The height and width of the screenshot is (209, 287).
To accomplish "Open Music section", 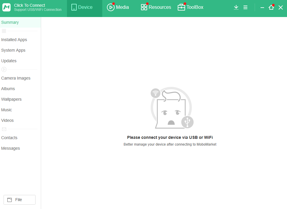I will 6,110.
